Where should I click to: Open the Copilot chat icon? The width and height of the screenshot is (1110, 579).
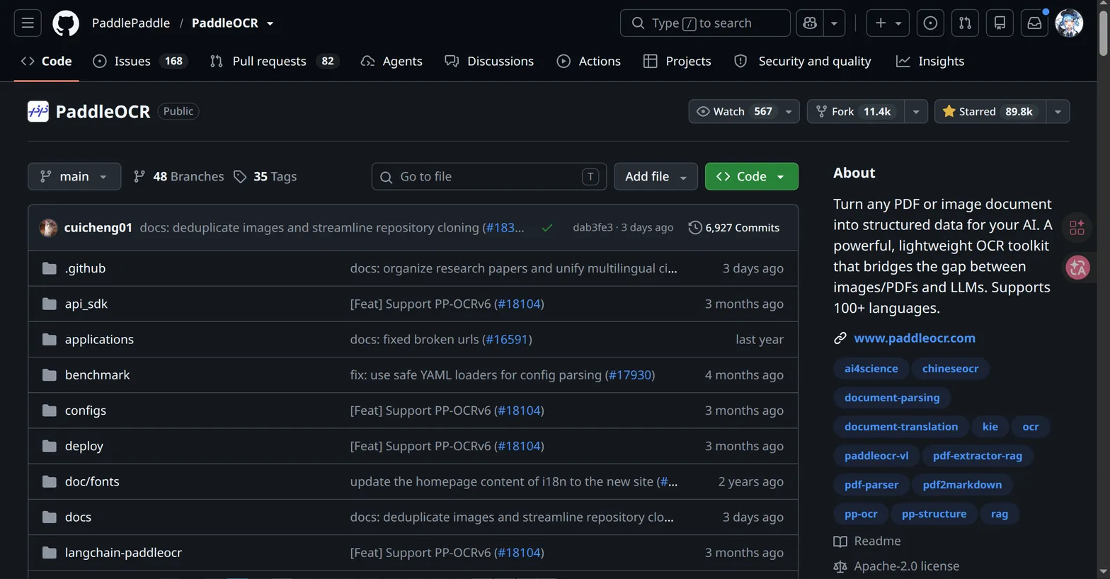pos(810,23)
